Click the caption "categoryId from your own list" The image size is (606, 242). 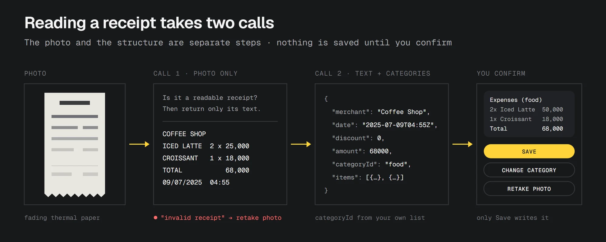370,218
